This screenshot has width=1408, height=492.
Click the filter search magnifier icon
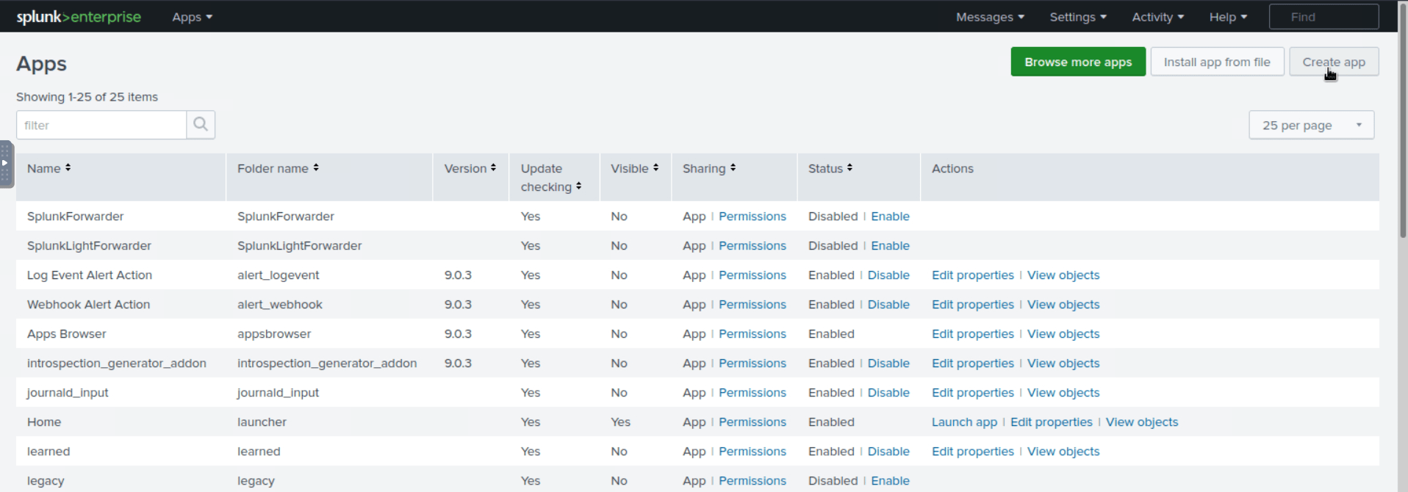click(201, 125)
